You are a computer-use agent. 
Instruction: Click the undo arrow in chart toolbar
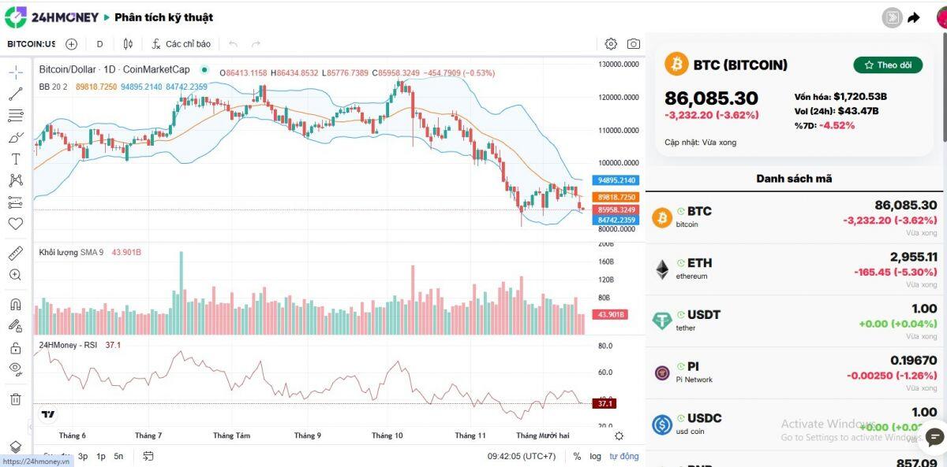233,44
